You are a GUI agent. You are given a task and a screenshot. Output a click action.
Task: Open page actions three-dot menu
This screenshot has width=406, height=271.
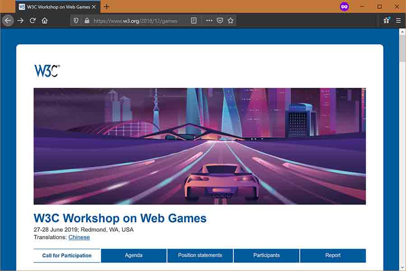209,20
